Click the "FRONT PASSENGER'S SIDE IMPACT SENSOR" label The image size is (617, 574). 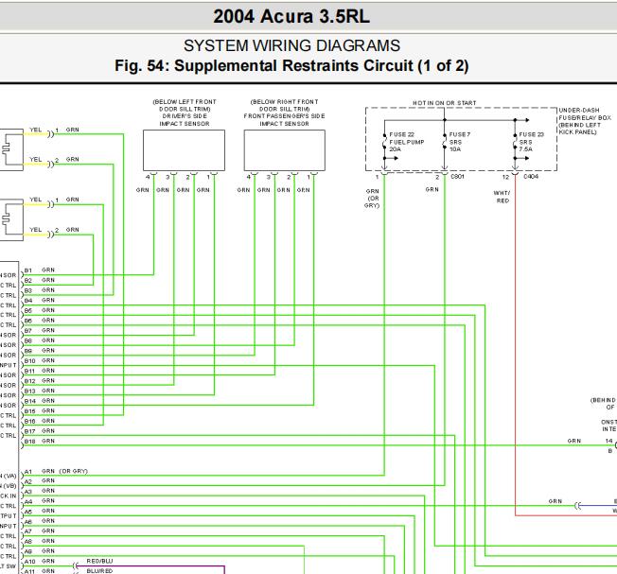click(x=284, y=120)
